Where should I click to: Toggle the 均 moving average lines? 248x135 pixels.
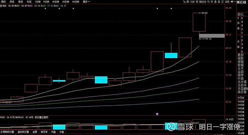[208, 2]
